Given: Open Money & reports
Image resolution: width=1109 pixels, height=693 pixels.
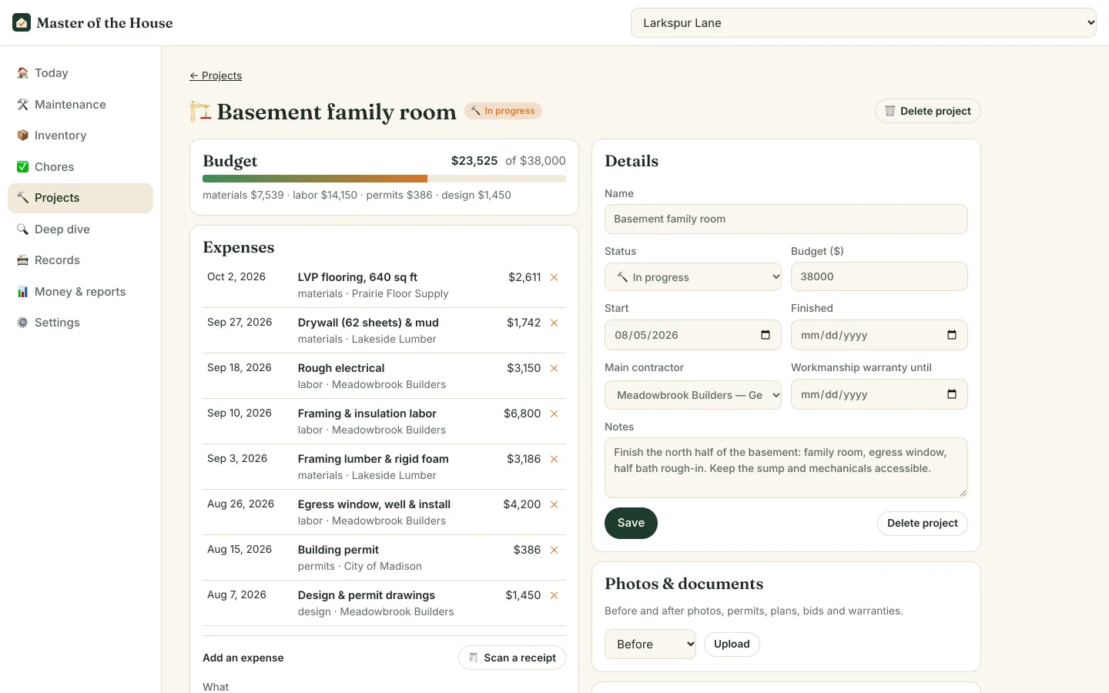Looking at the screenshot, I should (80, 292).
